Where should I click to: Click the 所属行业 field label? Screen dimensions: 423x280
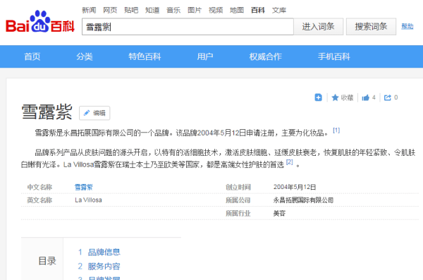coord(238,213)
